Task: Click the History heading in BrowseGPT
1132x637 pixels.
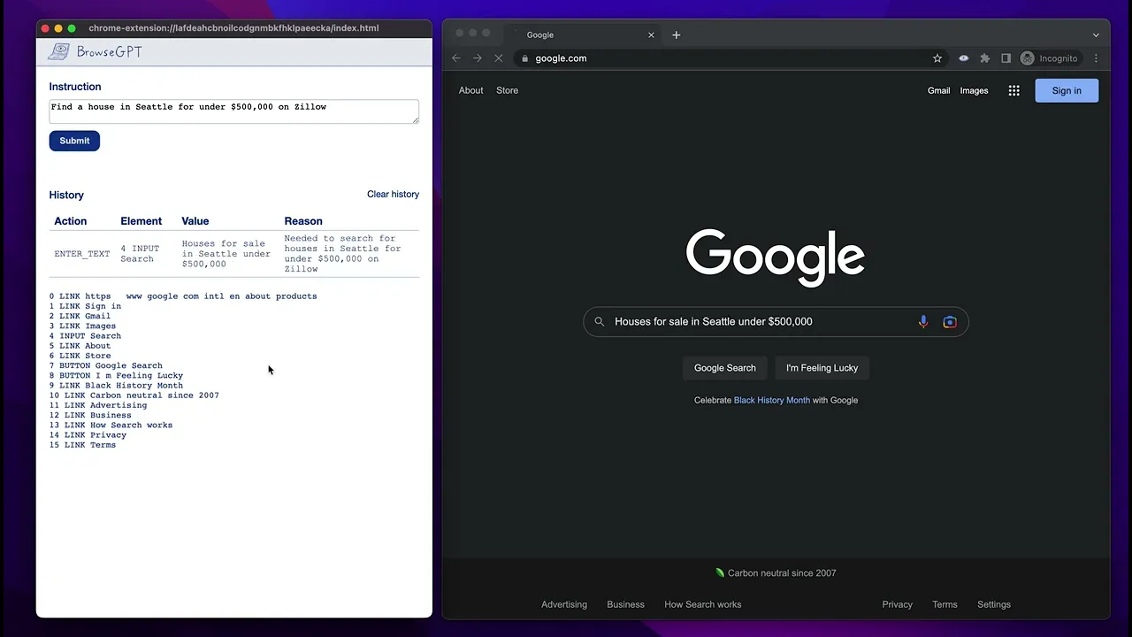Action: pos(66,195)
